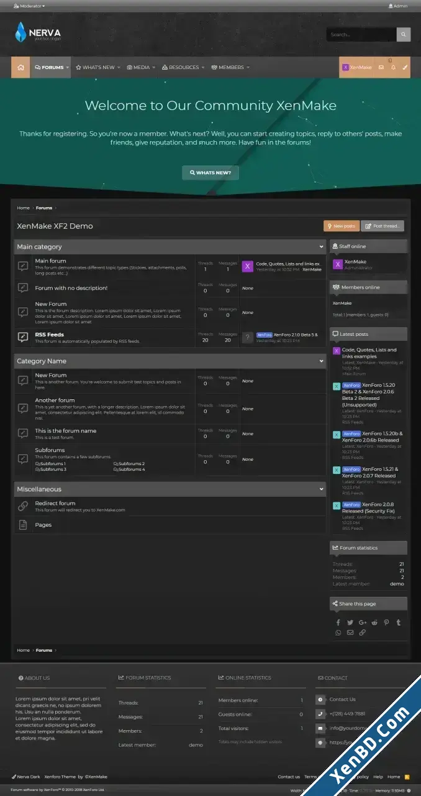Click the Main forum speech bubble icon

point(23,266)
